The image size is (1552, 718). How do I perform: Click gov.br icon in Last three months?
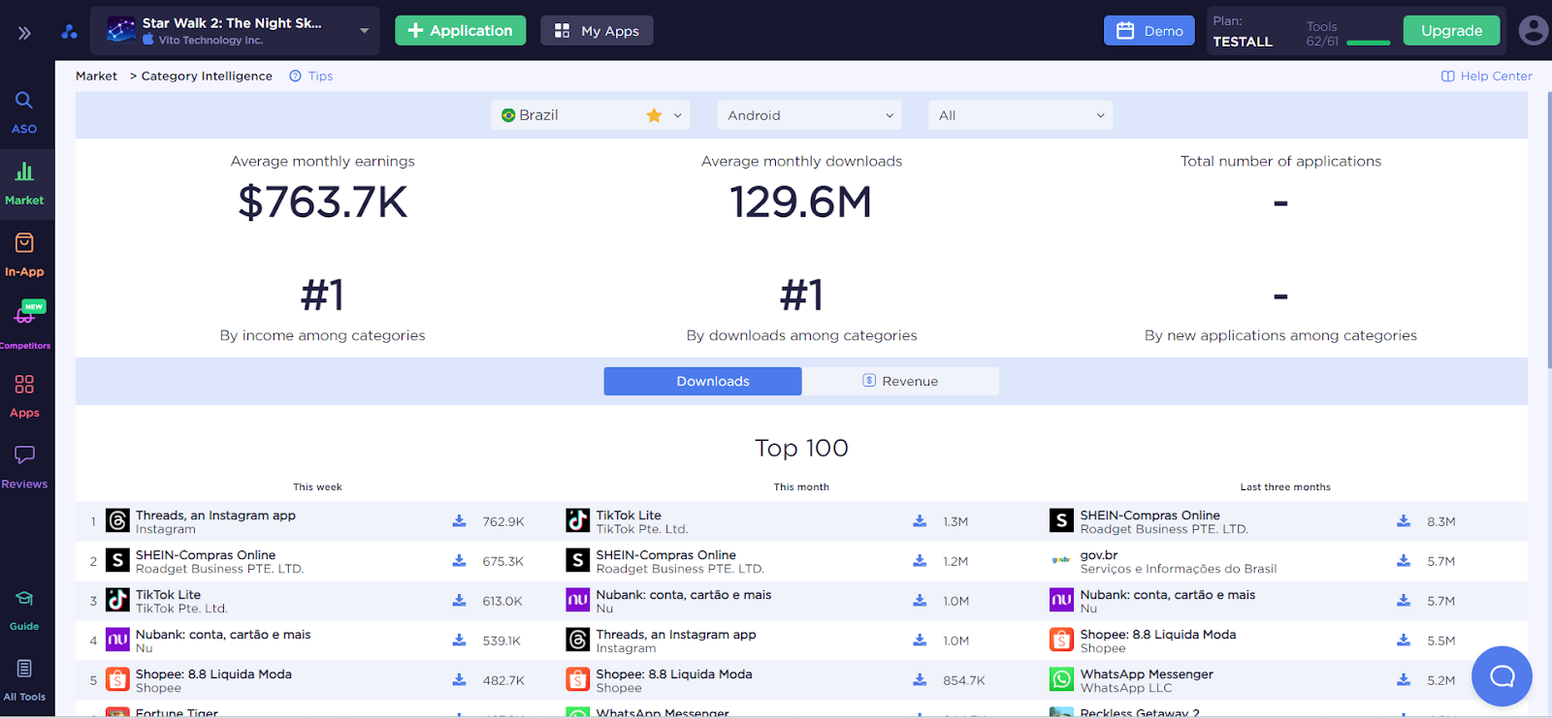pos(1061,561)
